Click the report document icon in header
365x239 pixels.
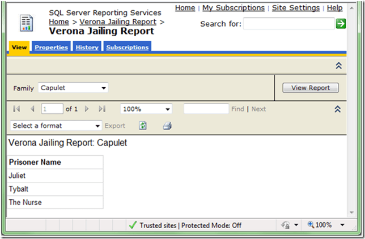[x=27, y=23]
